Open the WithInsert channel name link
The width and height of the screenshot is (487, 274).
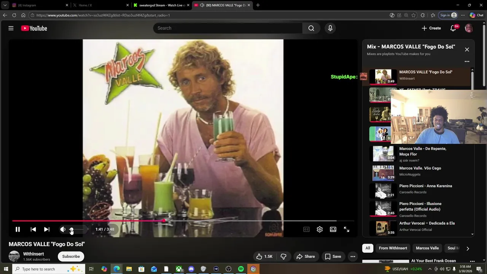tap(33, 254)
